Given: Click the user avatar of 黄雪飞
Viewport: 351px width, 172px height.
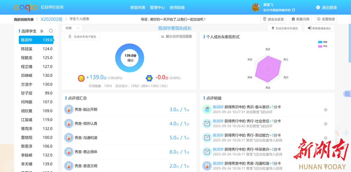Looking at the screenshot, I should (256, 7).
